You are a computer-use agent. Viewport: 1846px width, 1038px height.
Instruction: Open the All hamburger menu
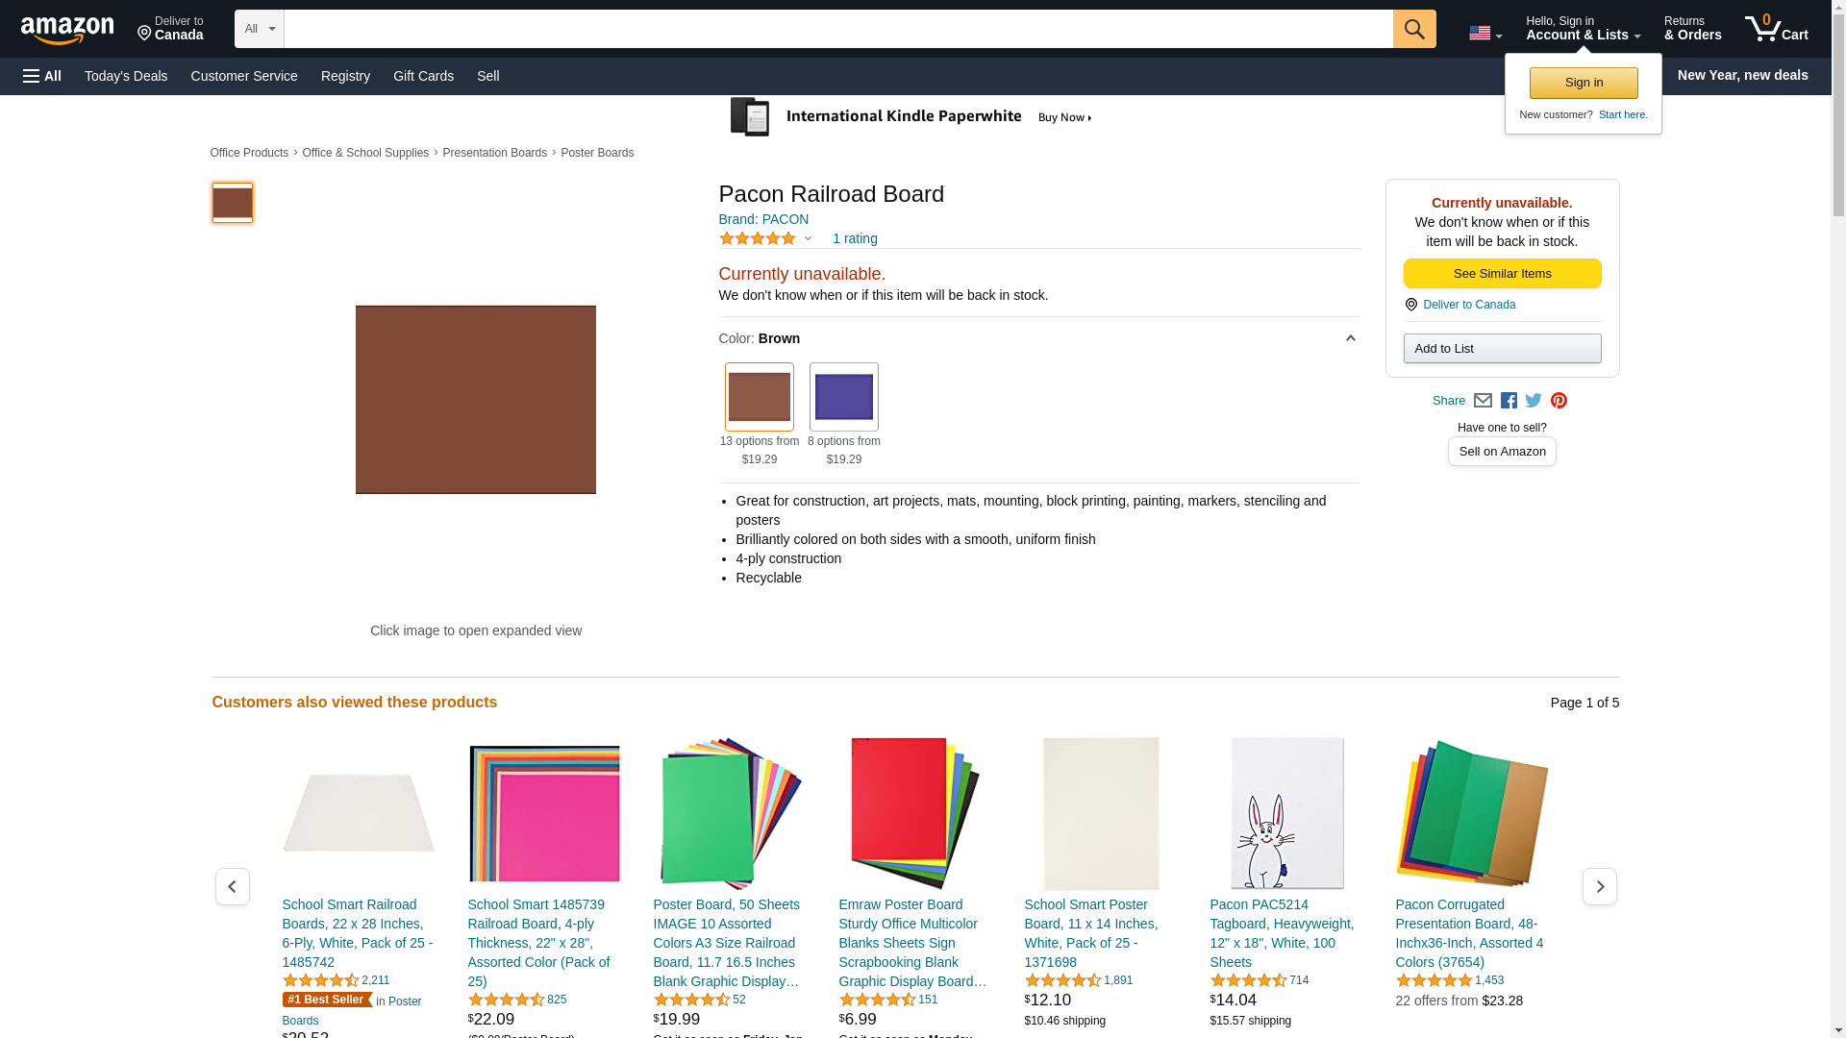point(42,76)
